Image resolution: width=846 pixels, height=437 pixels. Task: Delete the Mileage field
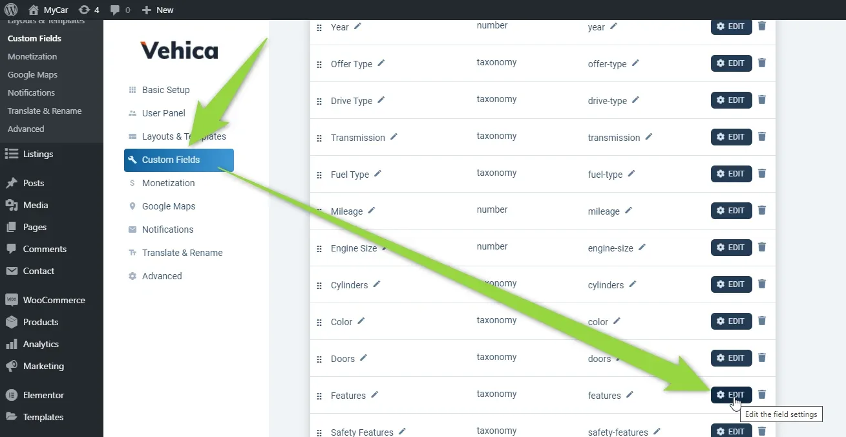762,210
